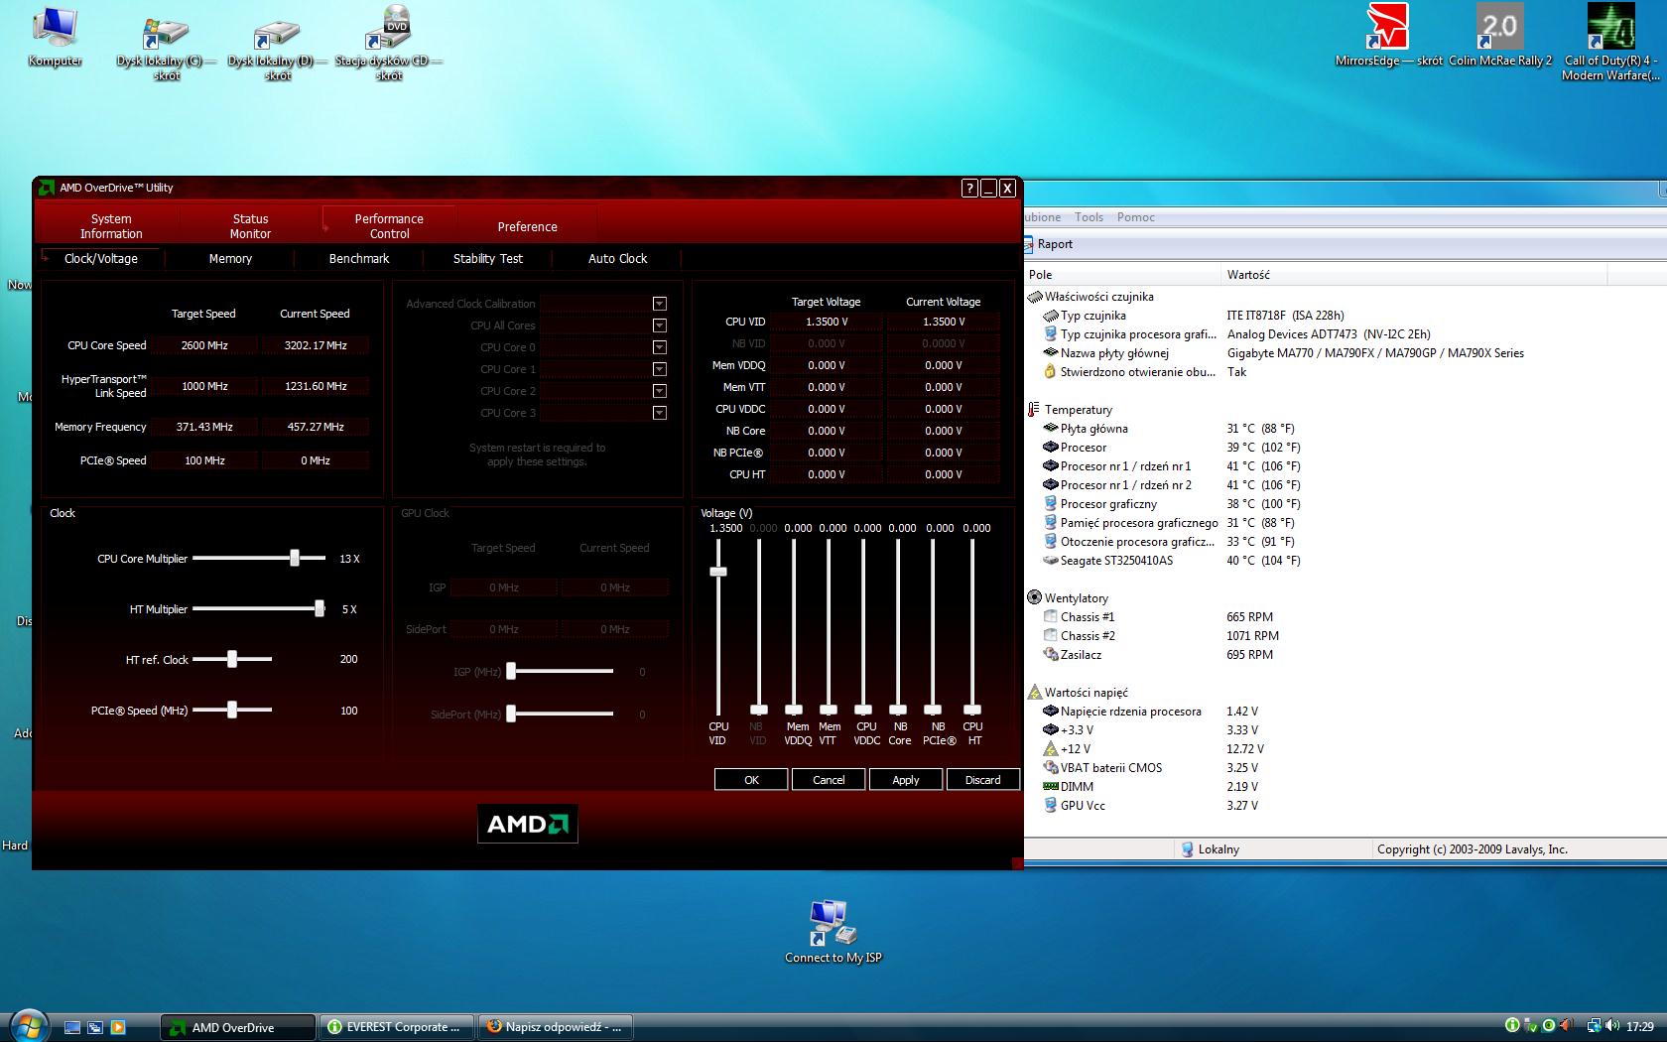1667x1042 pixels.
Task: Click the Switch Between Windows quick launch icon
Action: point(95,1027)
